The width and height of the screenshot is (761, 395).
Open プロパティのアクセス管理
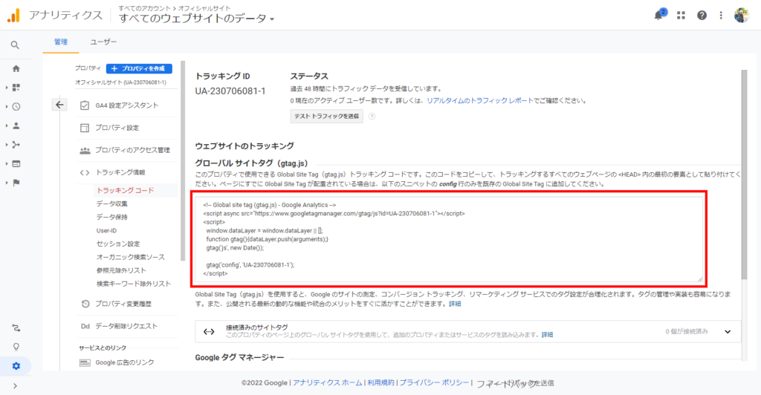click(x=132, y=150)
